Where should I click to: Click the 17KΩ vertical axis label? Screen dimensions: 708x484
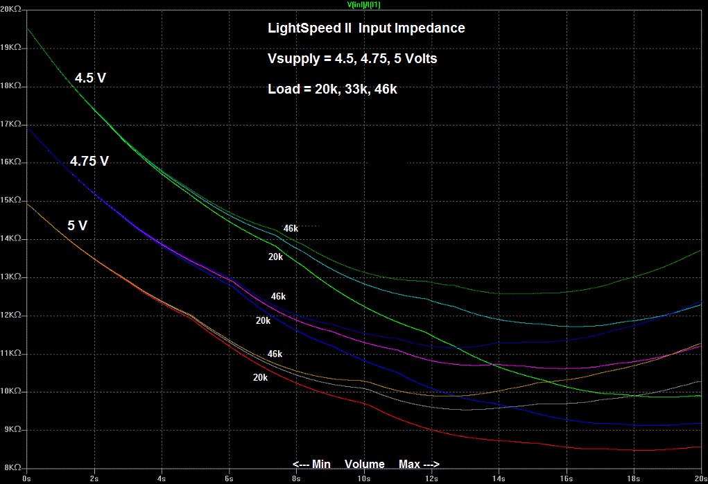pyautogui.click(x=10, y=123)
